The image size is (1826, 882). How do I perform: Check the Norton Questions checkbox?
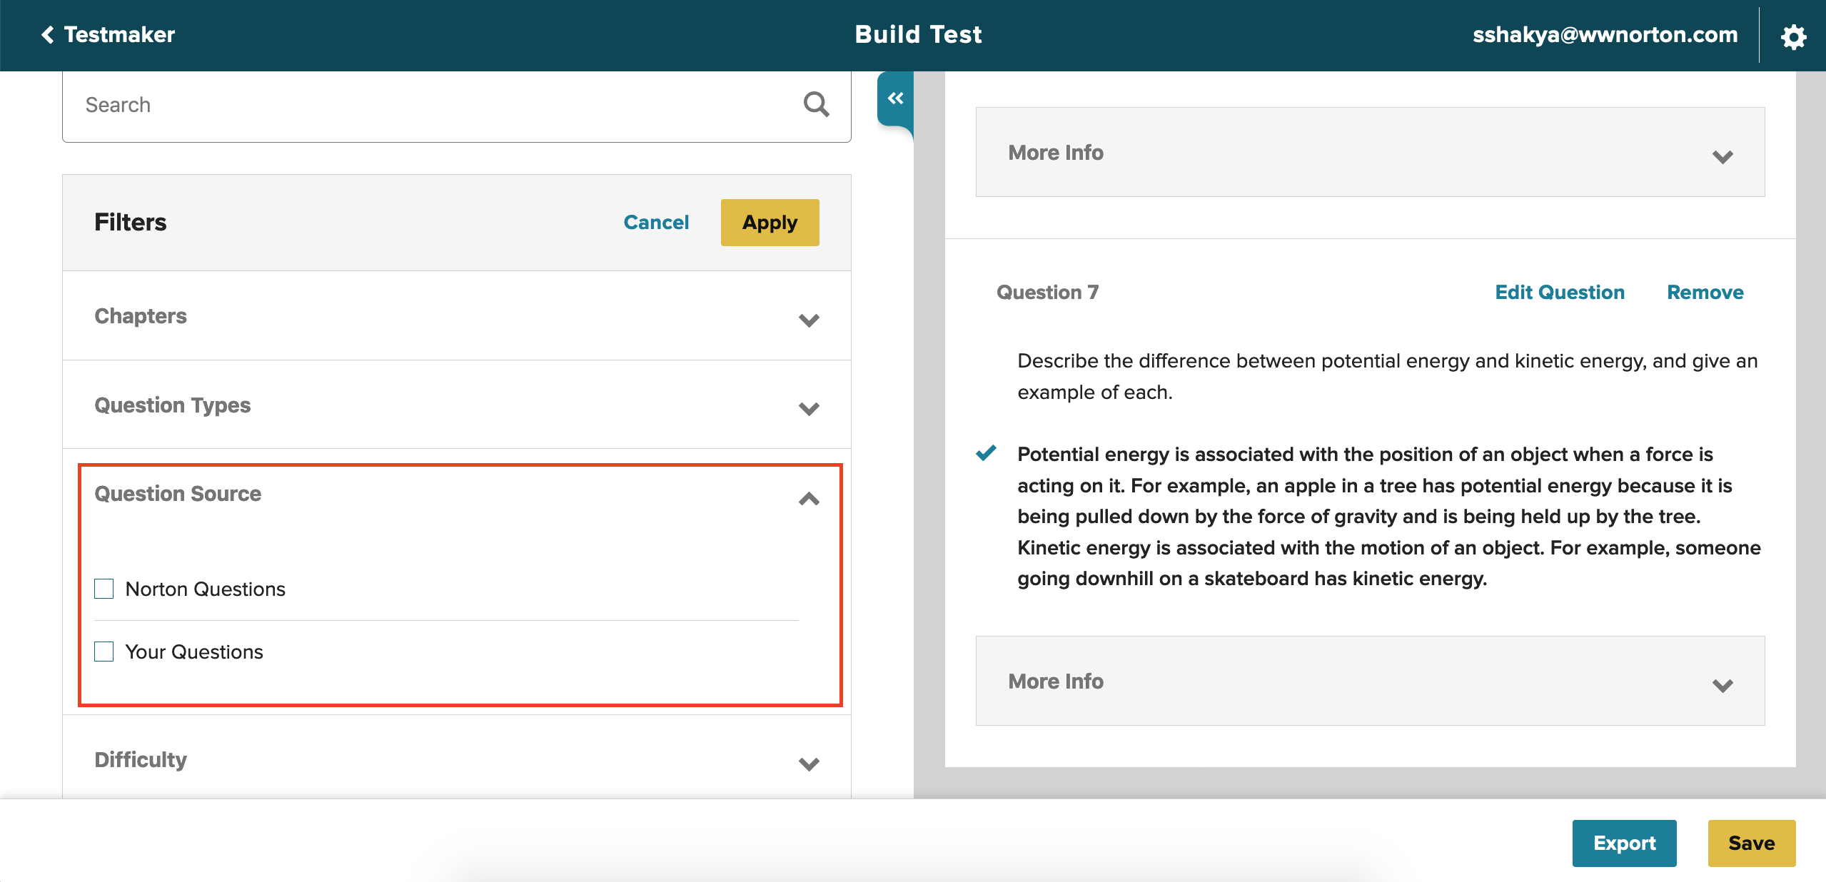click(104, 589)
